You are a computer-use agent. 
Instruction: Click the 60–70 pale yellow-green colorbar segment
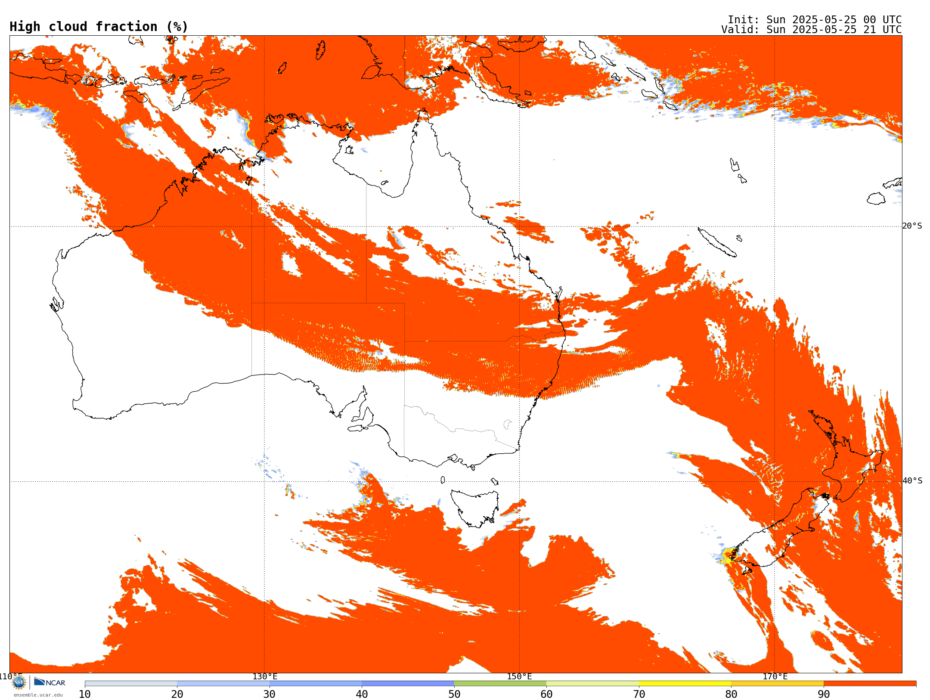point(593,684)
